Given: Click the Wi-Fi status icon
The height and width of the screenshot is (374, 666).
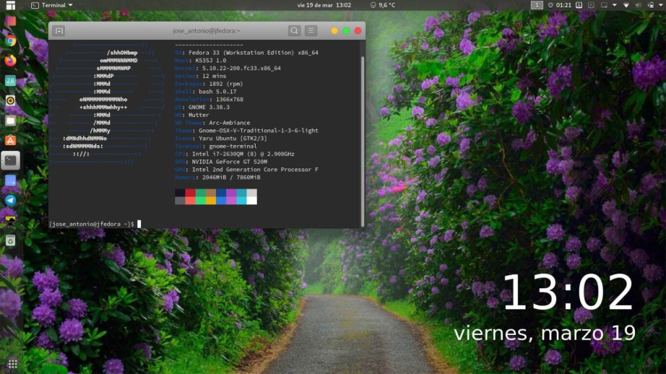Looking at the screenshot, I should pyautogui.click(x=626, y=5).
